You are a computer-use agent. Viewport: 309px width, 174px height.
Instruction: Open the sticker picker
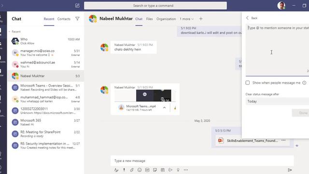click(155, 170)
